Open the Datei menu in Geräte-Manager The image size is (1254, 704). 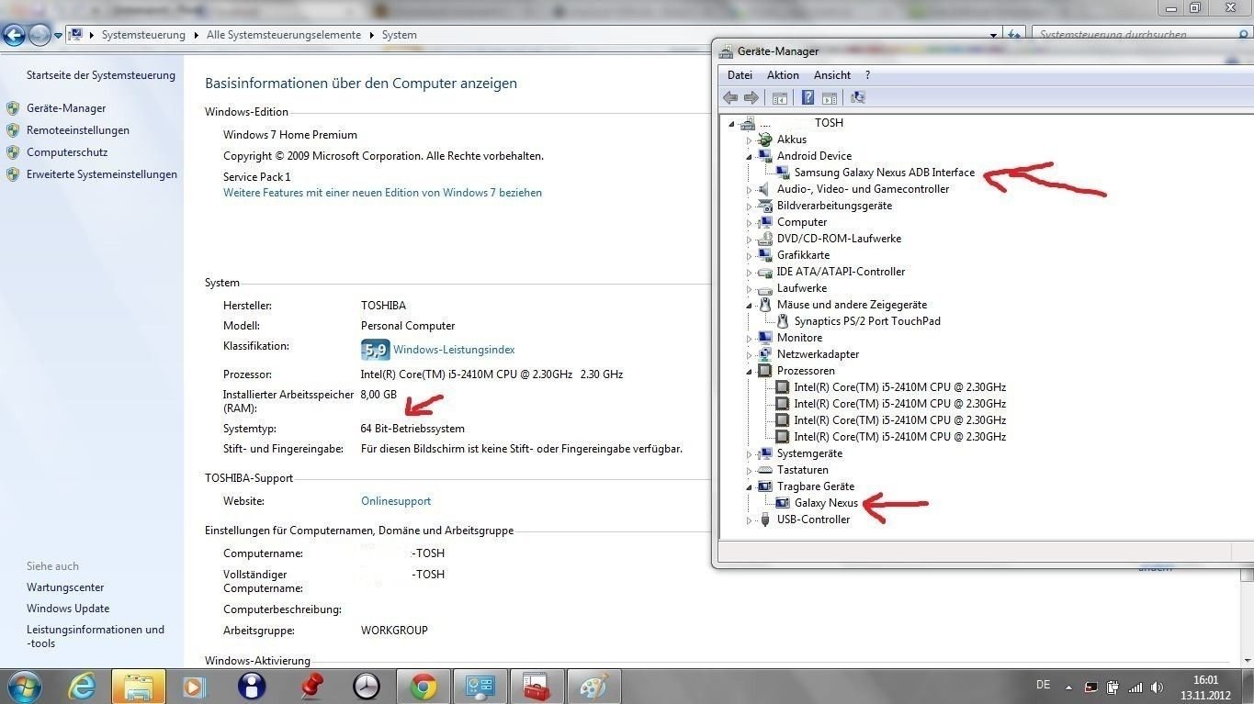point(740,75)
